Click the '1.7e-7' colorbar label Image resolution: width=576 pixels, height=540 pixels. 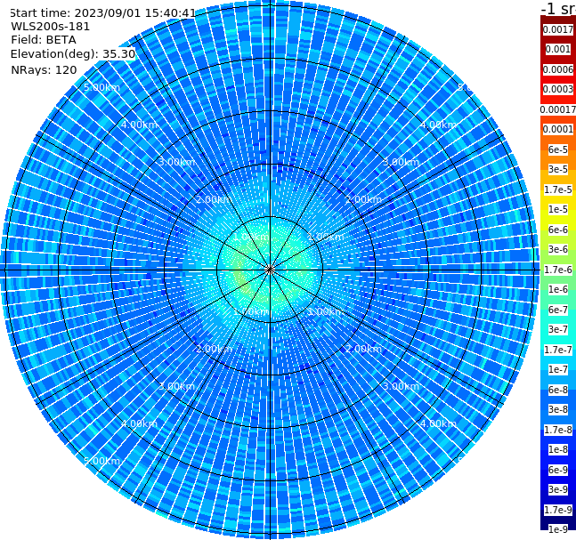(557, 350)
